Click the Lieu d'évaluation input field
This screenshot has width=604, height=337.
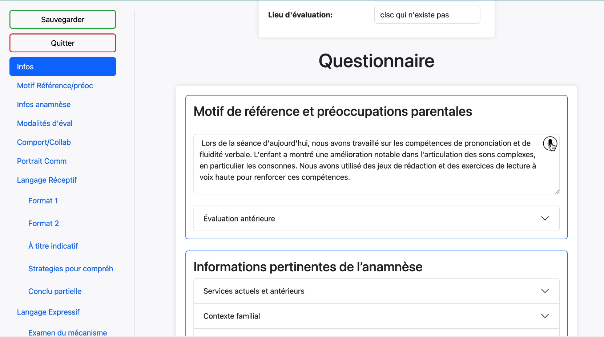(427, 15)
